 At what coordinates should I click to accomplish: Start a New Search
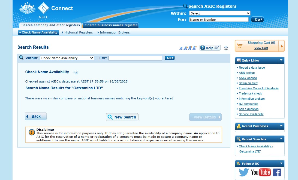tap(122, 117)
